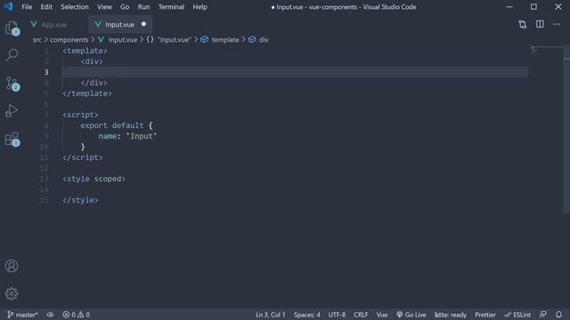Open the Extensions view
570x320 pixels.
pos(12,139)
